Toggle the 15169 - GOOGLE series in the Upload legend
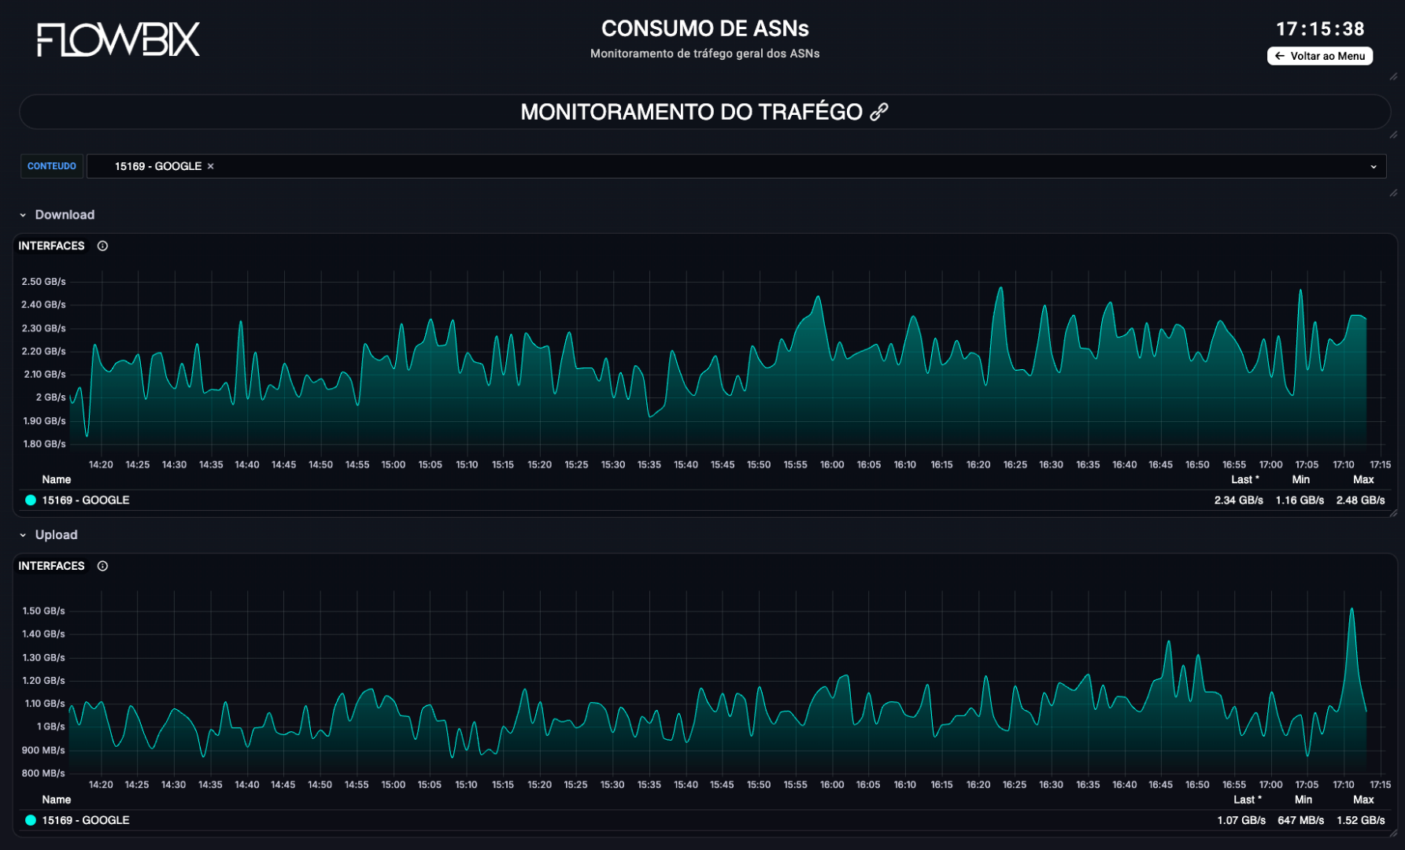 (85, 820)
